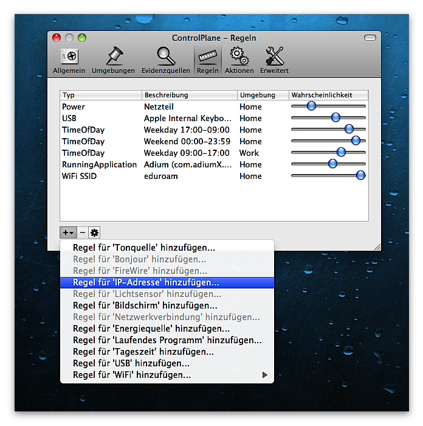Image resolution: width=423 pixels, height=426 pixels.
Task: Sort by the Typ column header
Action: pos(101,95)
